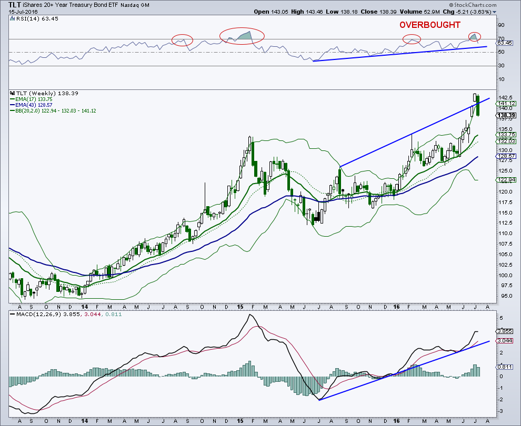The width and height of the screenshot is (521, 426).
Task: Click the OVERBOUGHT red label
Action: coord(429,25)
